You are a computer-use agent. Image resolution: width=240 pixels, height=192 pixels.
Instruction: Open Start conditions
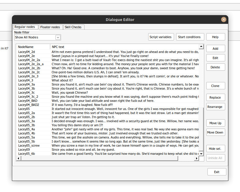click(x=190, y=37)
